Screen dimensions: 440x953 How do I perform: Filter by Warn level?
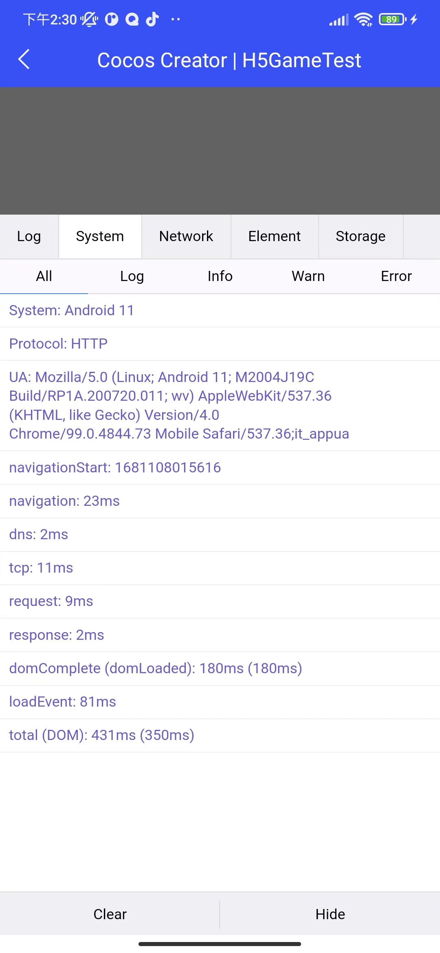point(308,276)
